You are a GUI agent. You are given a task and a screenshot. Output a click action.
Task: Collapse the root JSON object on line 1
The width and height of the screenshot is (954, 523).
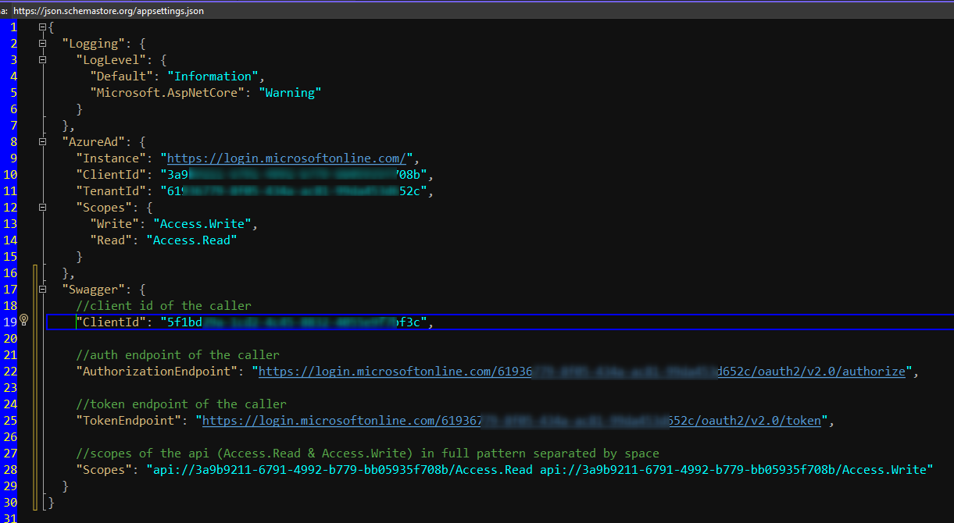pyautogui.click(x=43, y=27)
